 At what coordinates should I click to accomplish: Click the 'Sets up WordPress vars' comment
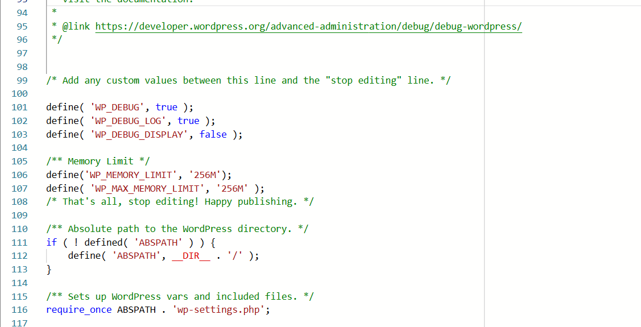180,296
